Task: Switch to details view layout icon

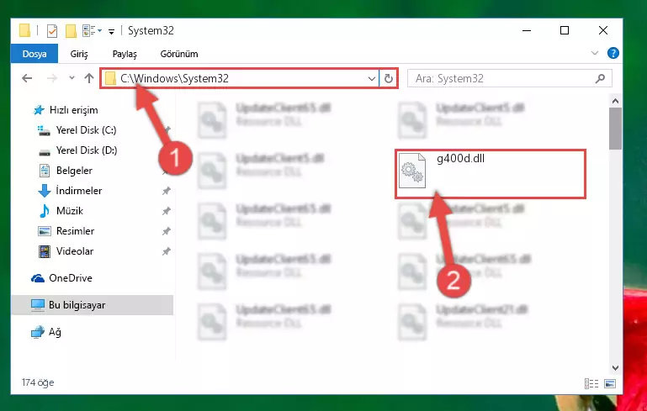Action: 591,383
